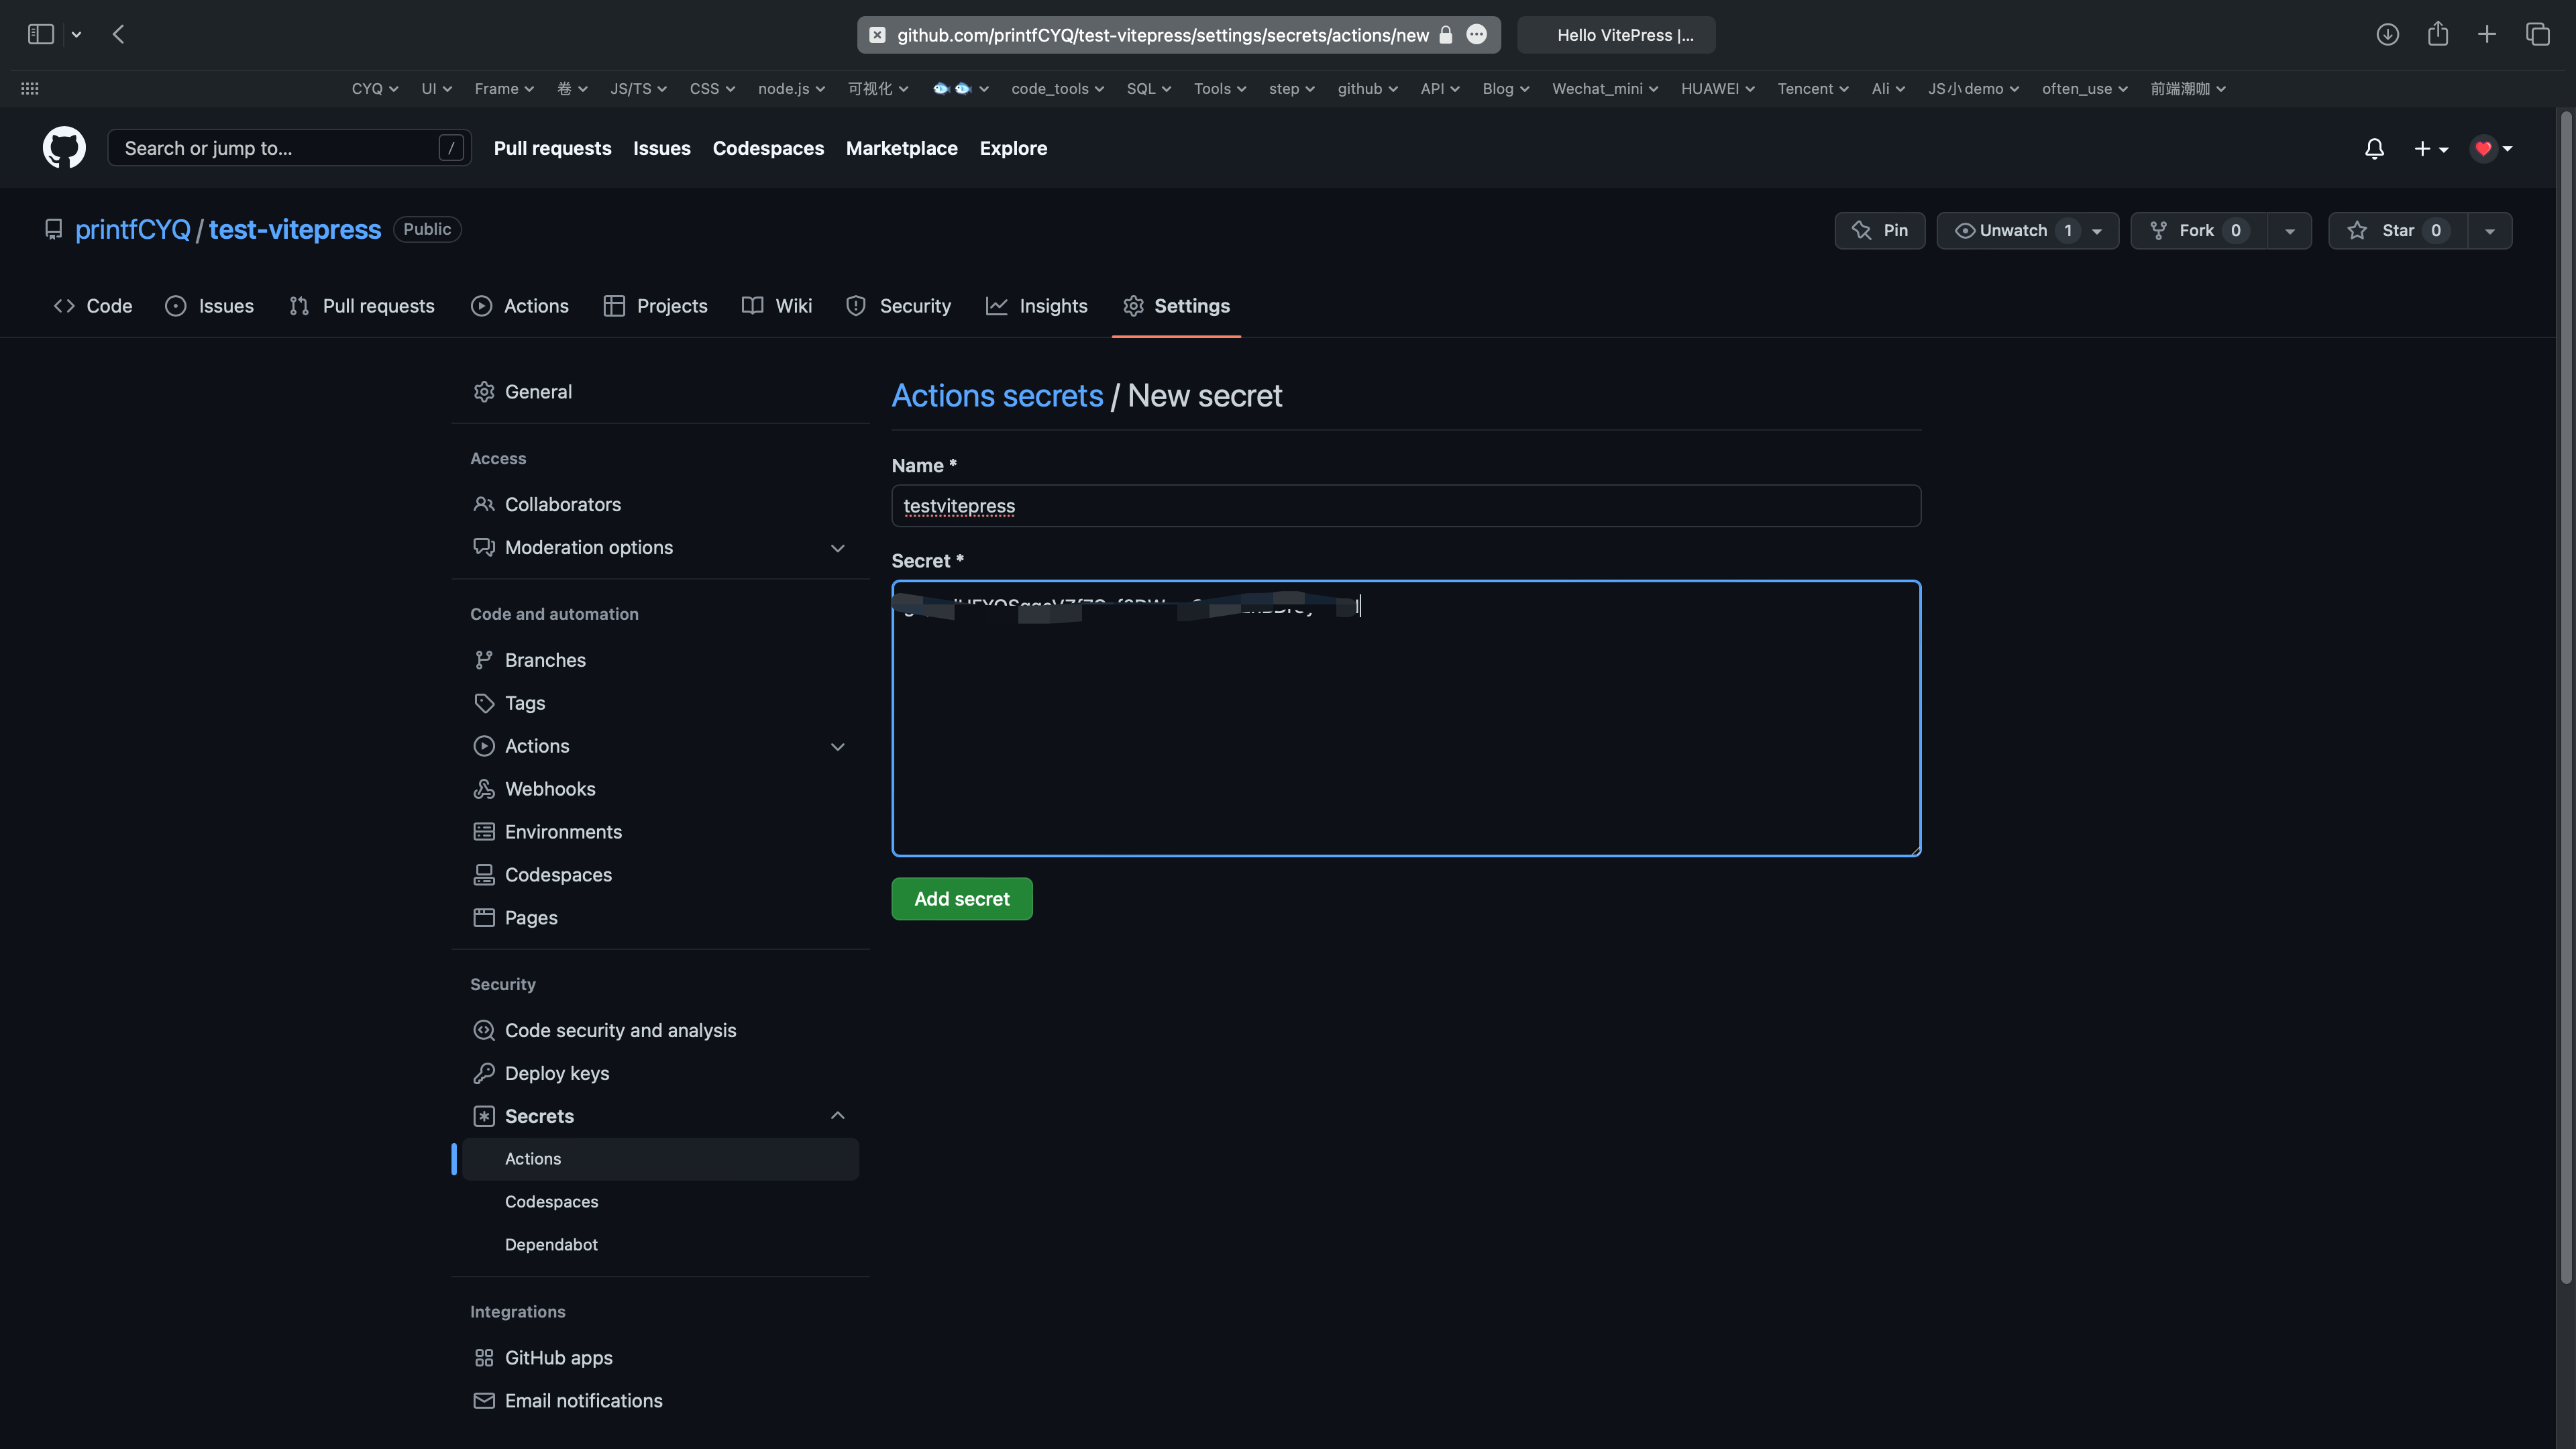This screenshot has width=2576, height=1449.
Task: Expand sidebar Actions chevron
Action: 838,746
